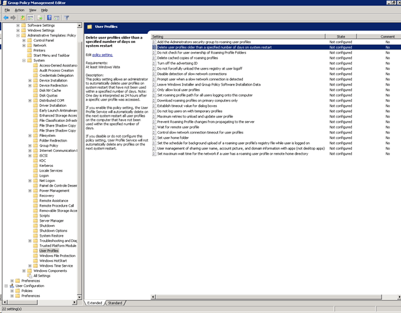Screen dimensions: 401x313
Task: Click settings list horizontal scroll left arrow
Action: pos(153,297)
